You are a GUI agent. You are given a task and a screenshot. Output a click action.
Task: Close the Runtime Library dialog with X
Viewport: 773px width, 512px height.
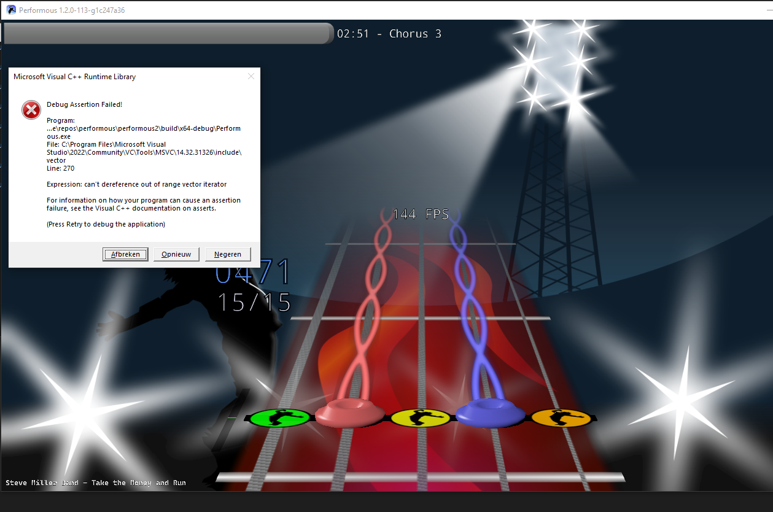[x=251, y=77]
